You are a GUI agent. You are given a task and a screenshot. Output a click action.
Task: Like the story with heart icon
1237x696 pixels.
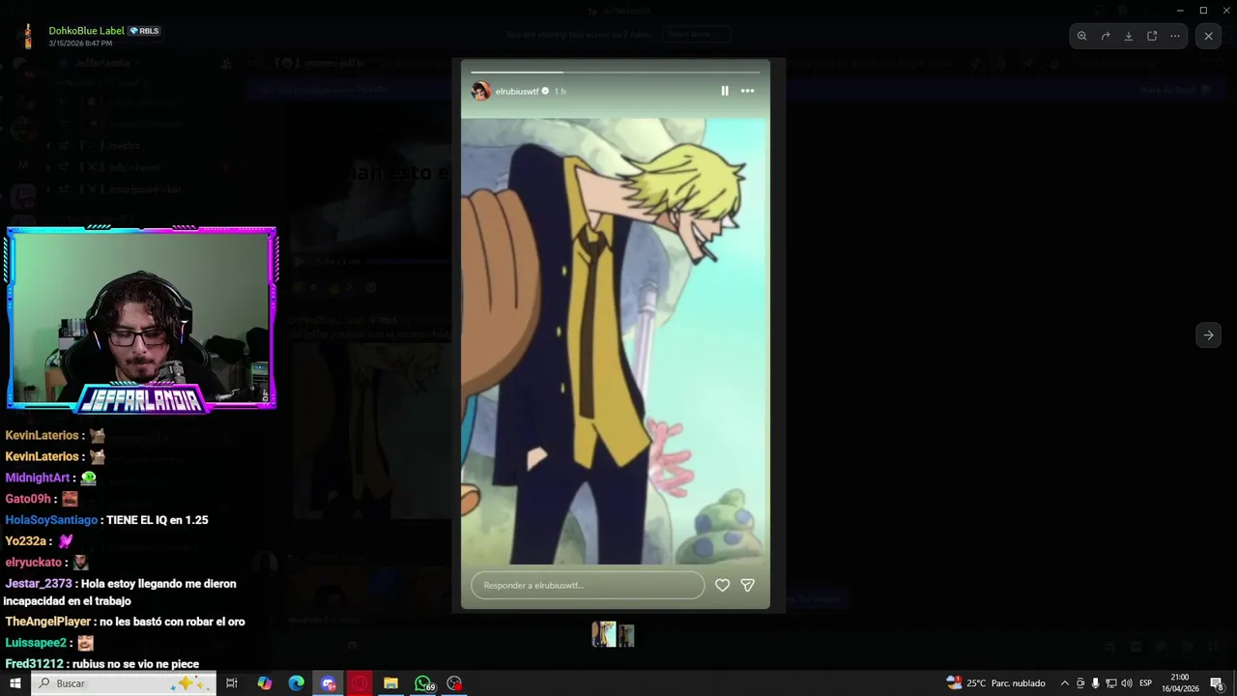pyautogui.click(x=722, y=585)
